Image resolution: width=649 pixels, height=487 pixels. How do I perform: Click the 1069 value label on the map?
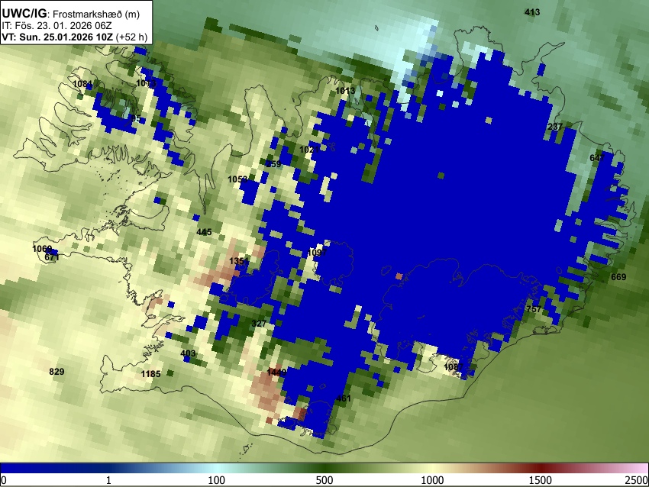pyautogui.click(x=42, y=249)
